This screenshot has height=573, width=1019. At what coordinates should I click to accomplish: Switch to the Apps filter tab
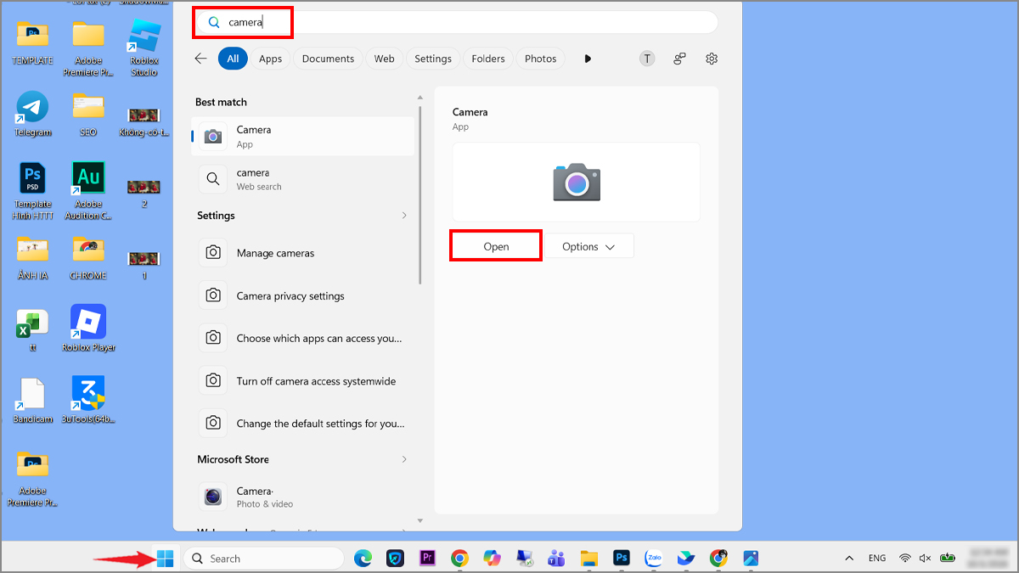point(271,59)
